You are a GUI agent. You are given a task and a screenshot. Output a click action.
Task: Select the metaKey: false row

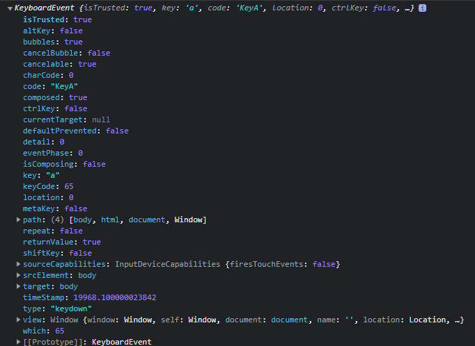coord(55,209)
